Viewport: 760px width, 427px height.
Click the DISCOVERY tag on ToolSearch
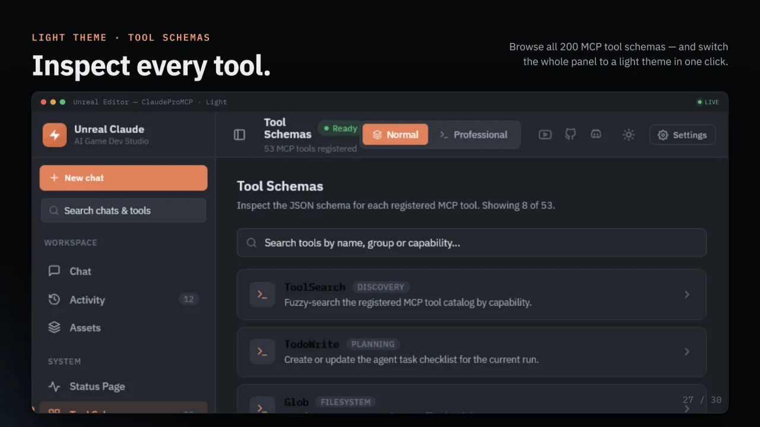point(381,287)
